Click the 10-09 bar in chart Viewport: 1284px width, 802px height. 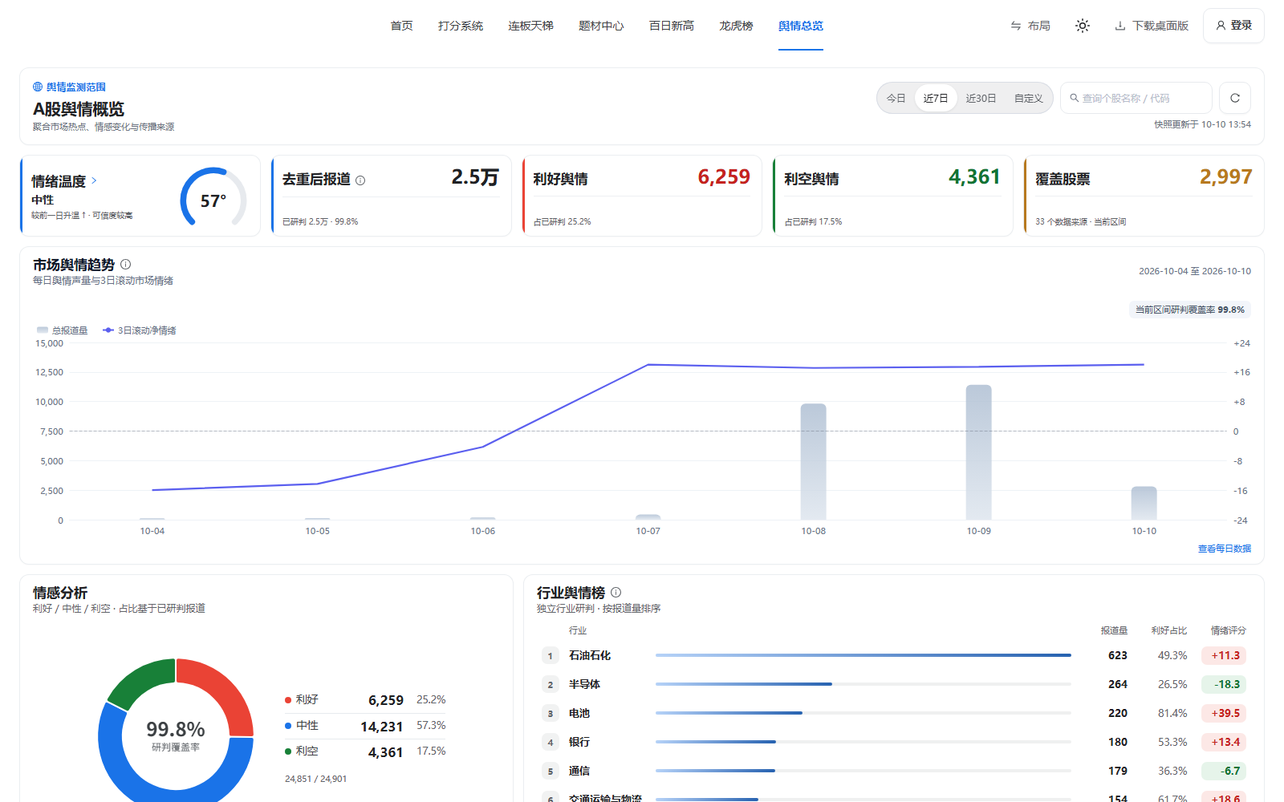point(978,452)
